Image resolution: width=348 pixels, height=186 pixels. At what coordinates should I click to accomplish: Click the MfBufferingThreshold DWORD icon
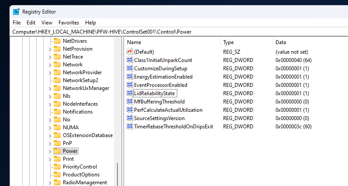130,101
